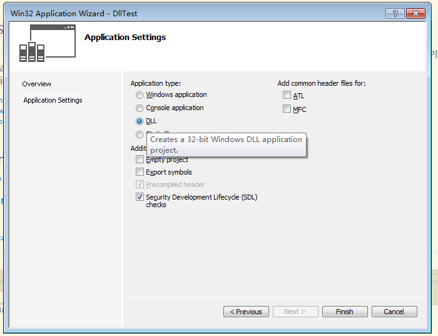Click the 'Application type:' label
The image size is (438, 336).
click(x=156, y=83)
